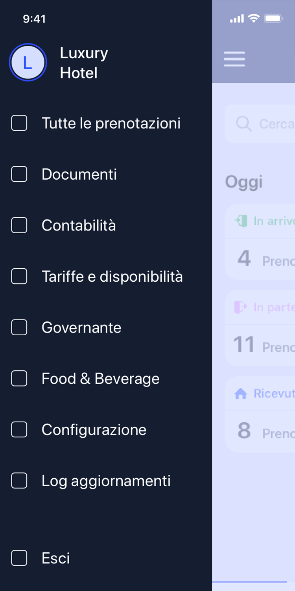Viewport: 295px width, 591px height.
Task: Tick the box beside Tutte le prenotazioni
Action: (x=19, y=123)
